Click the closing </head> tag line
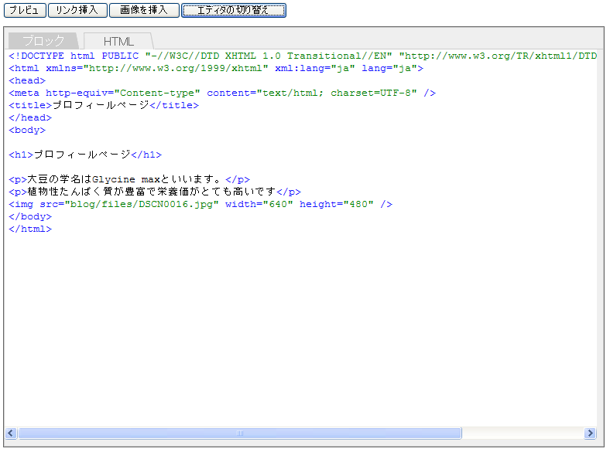 (30, 117)
